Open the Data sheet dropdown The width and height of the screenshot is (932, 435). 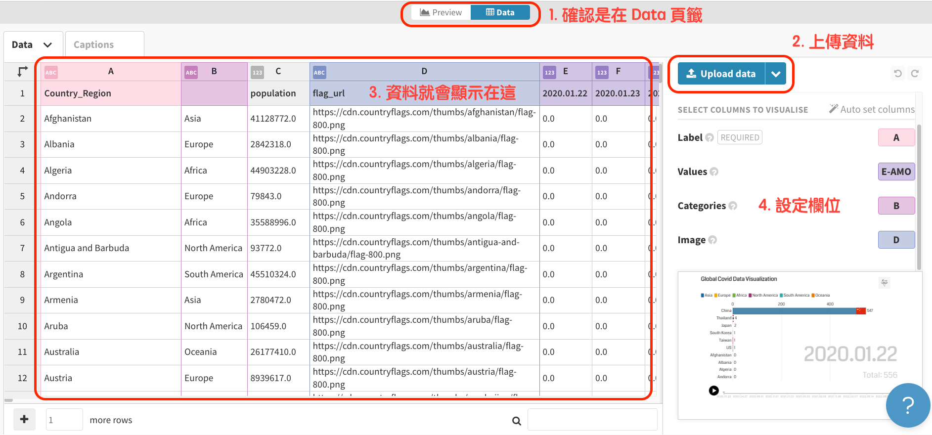(33, 45)
